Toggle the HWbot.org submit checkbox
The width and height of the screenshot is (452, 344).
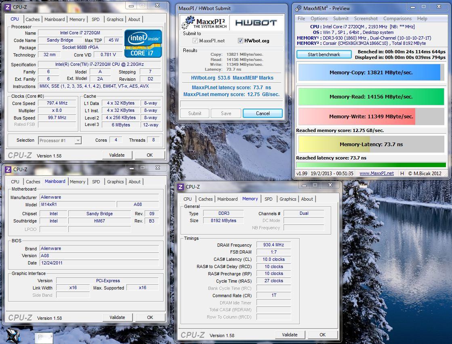click(x=240, y=41)
